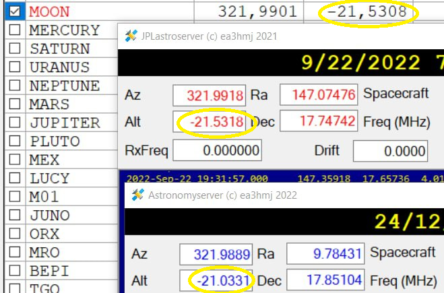Click the Ra field in Astronomyserver
This screenshot has width=444, height=293.
click(325, 253)
